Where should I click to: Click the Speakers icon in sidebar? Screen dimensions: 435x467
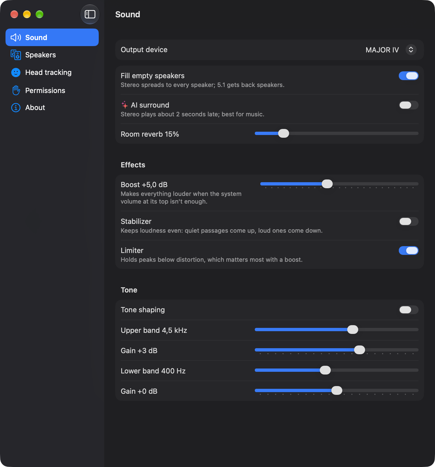[16, 55]
